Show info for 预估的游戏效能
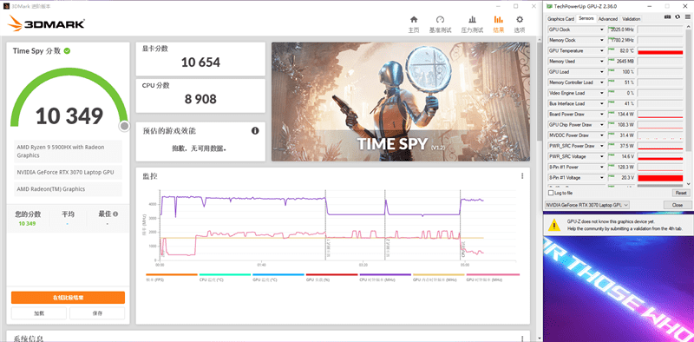The width and height of the screenshot is (694, 342). pyautogui.click(x=255, y=131)
